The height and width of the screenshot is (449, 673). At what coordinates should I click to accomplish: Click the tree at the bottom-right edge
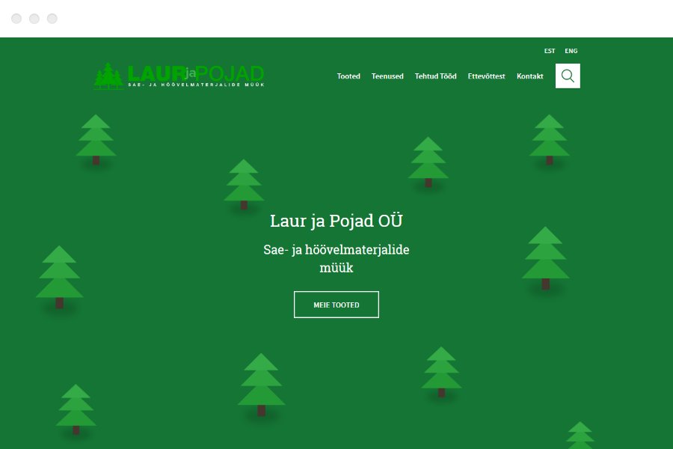[x=580, y=438]
